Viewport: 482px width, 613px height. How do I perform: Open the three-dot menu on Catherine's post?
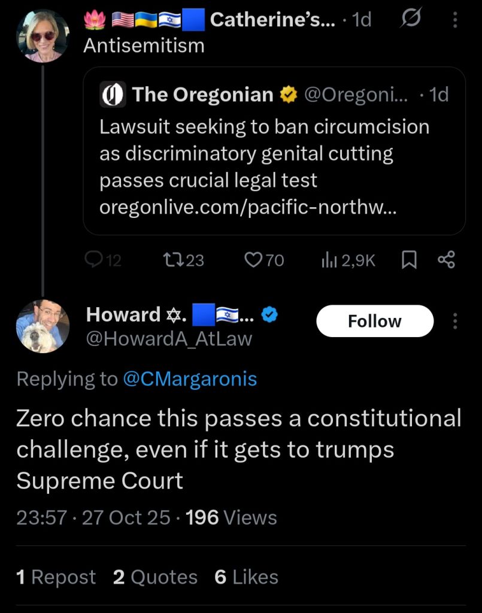point(456,20)
